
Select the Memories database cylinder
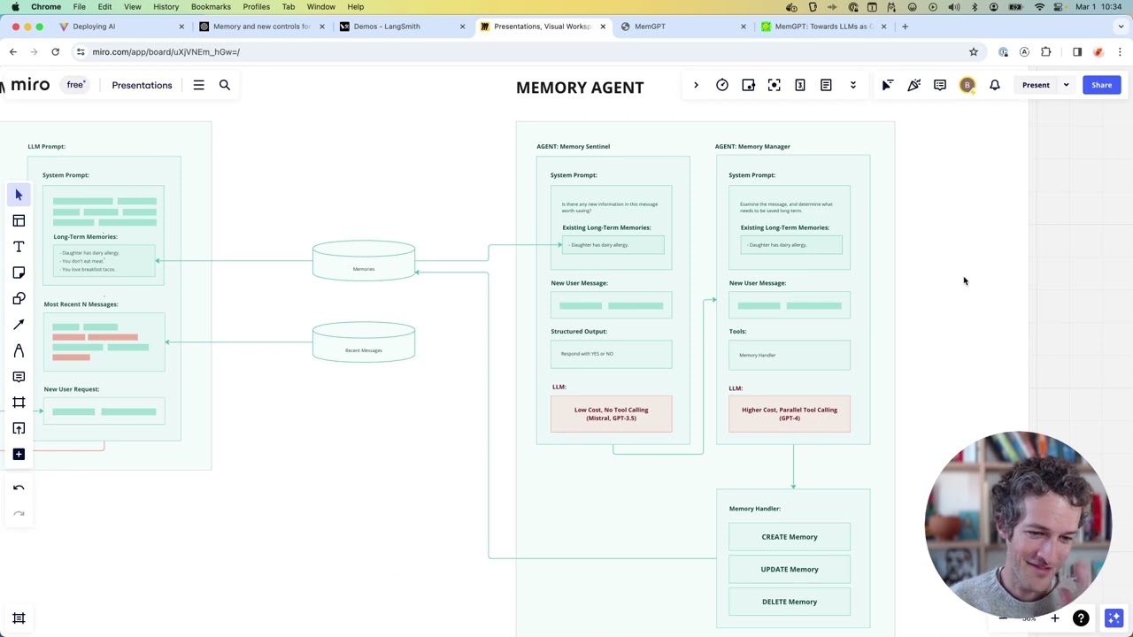[364, 261]
